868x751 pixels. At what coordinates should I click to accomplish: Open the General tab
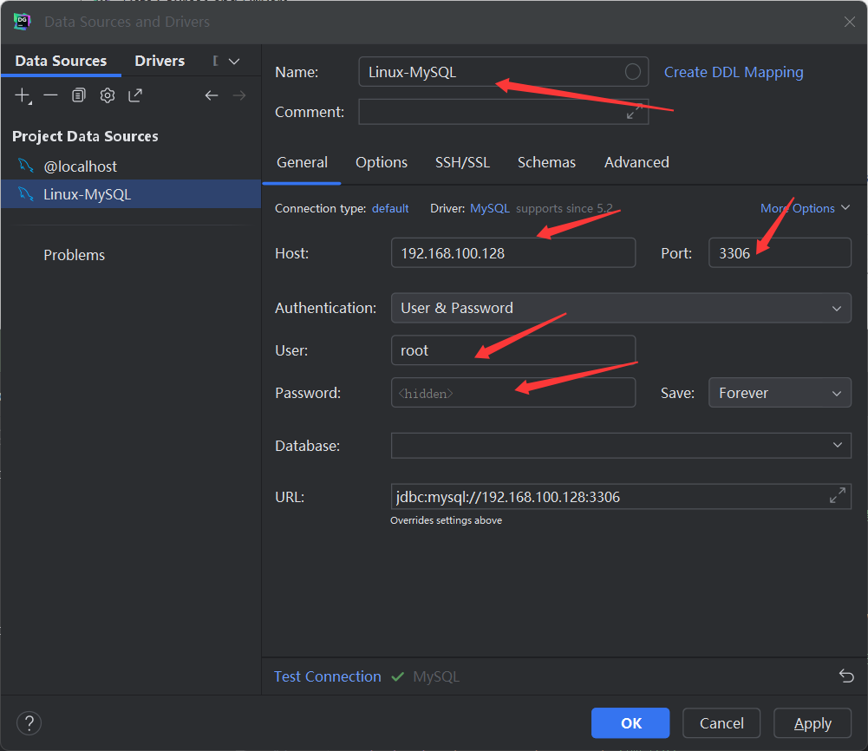[x=303, y=162]
